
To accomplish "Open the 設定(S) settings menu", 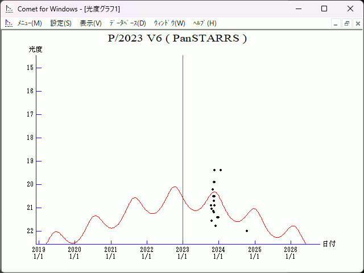I will coord(61,23).
